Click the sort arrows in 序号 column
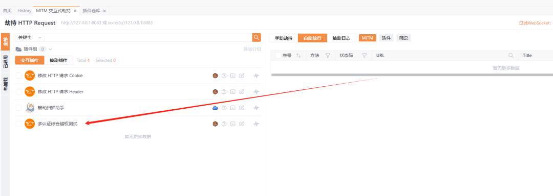This screenshot has height=196, width=553. pos(299,56)
